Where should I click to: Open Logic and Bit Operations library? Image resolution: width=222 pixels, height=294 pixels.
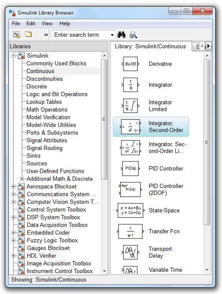click(57, 94)
